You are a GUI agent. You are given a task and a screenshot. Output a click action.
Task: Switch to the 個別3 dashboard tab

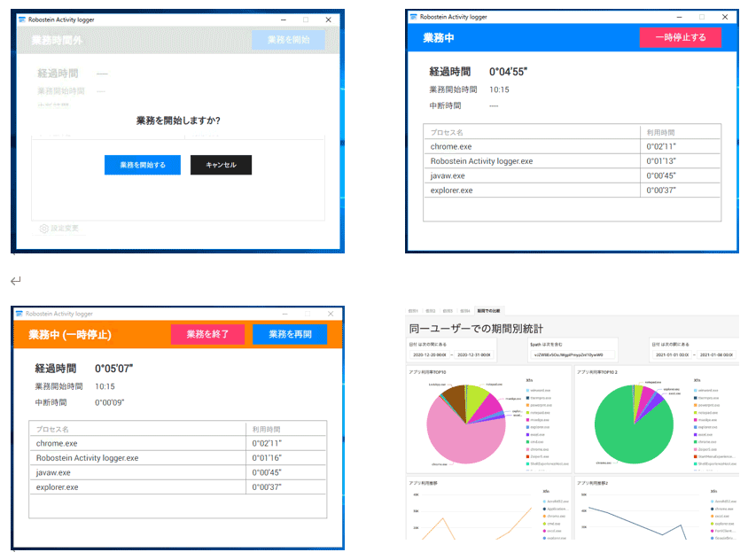click(x=448, y=311)
